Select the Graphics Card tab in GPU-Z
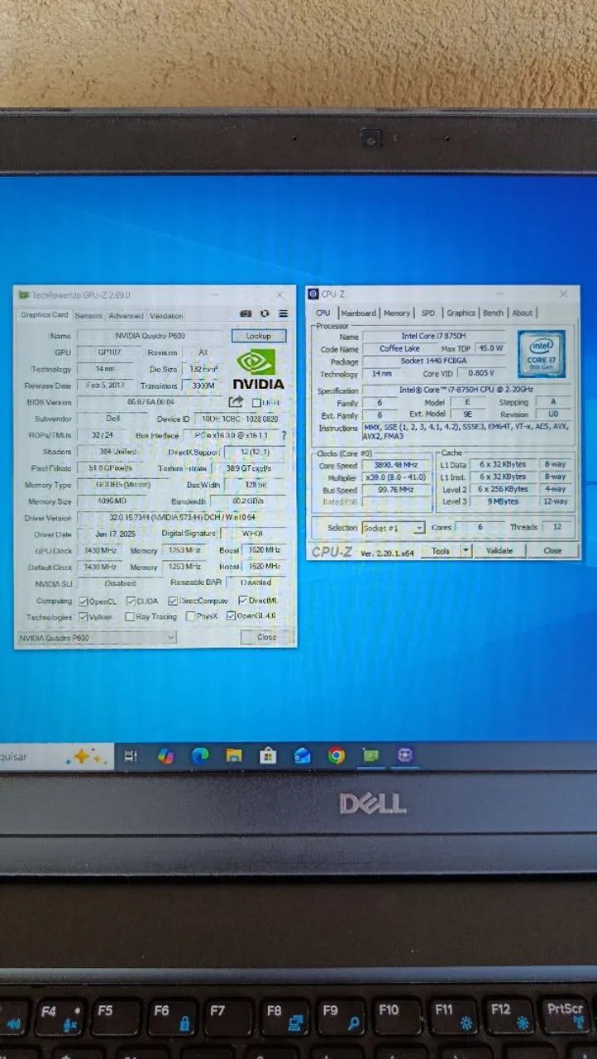 coord(45,315)
